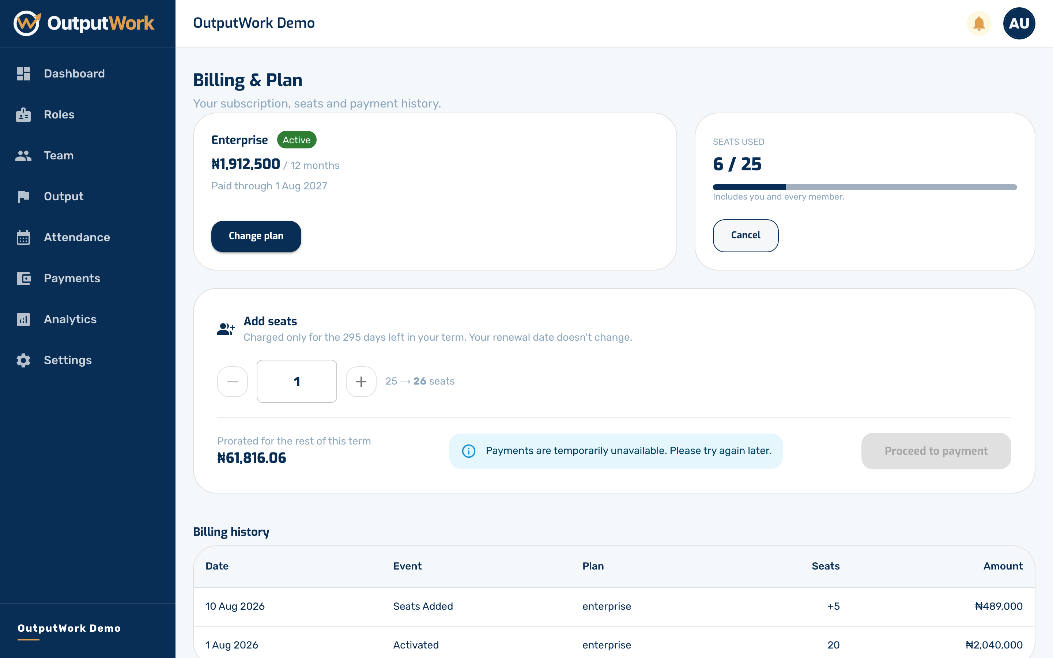Click the Payments wallet icon

[23, 279]
